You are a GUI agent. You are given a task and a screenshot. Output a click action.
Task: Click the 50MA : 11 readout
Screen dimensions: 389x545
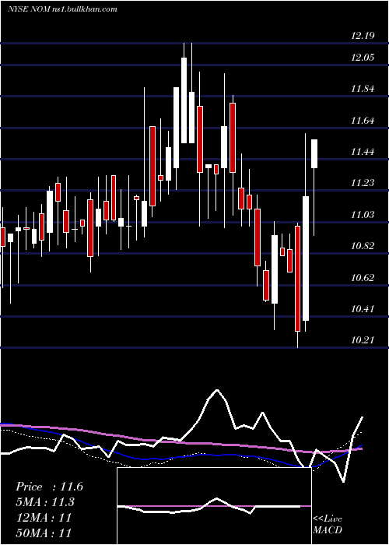coord(44,533)
